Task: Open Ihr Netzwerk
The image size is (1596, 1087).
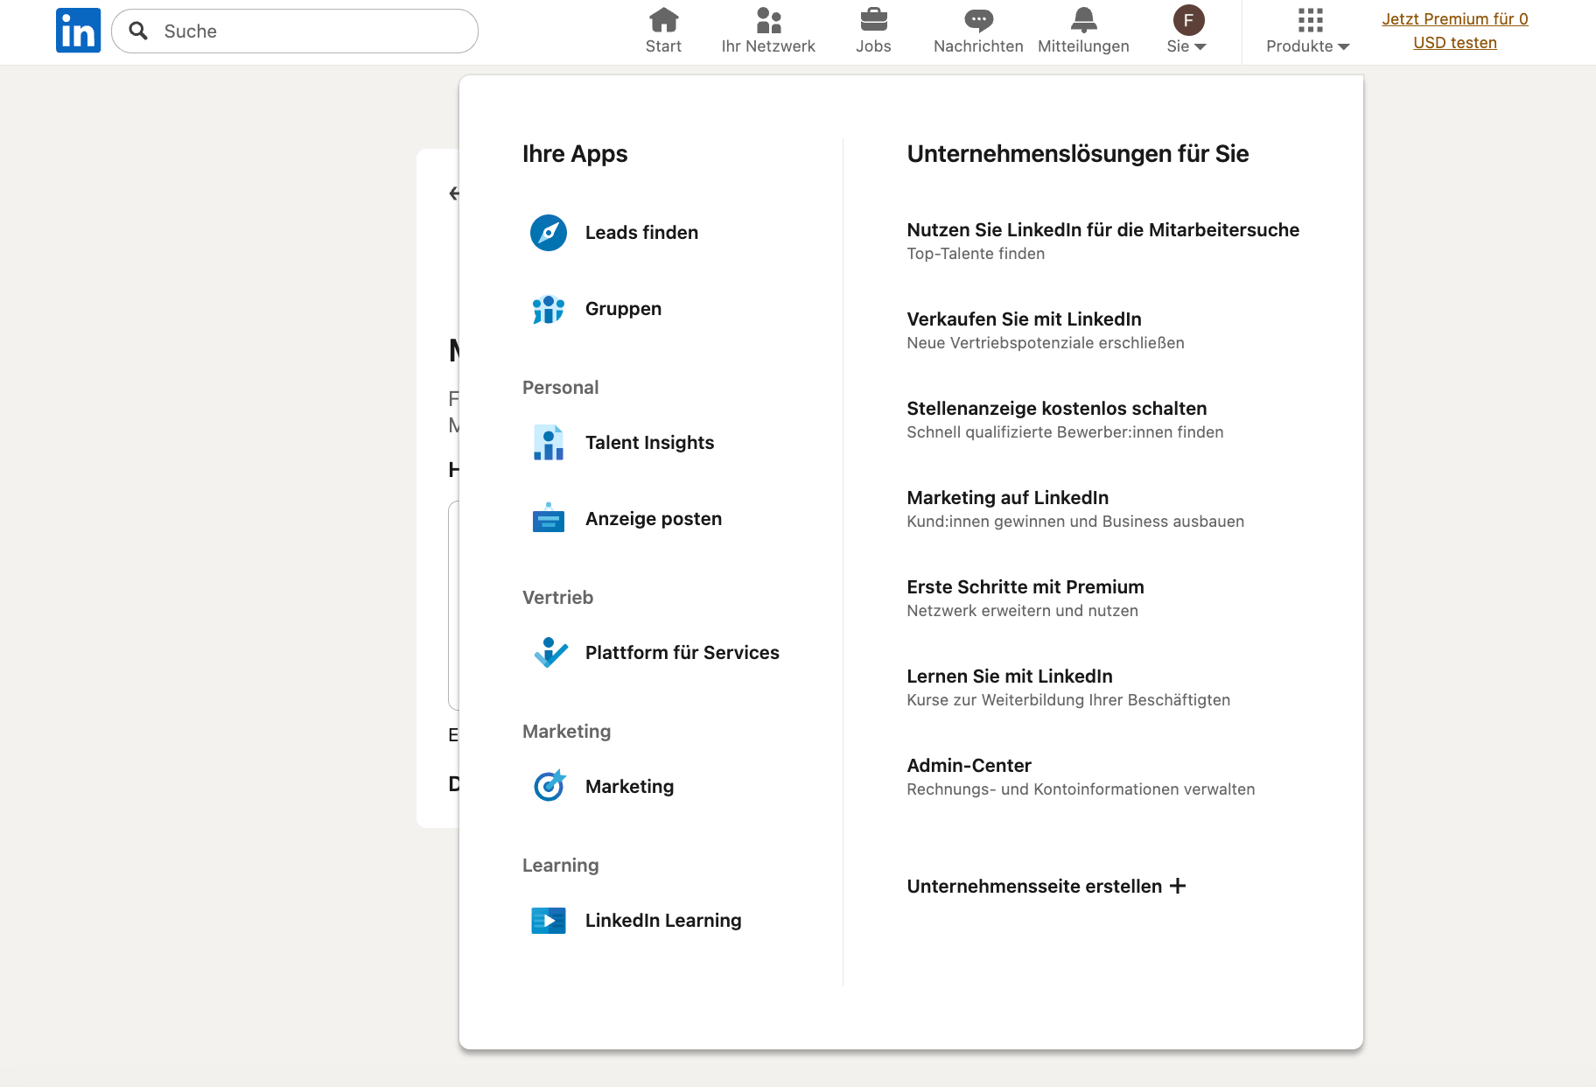Action: [768, 19]
